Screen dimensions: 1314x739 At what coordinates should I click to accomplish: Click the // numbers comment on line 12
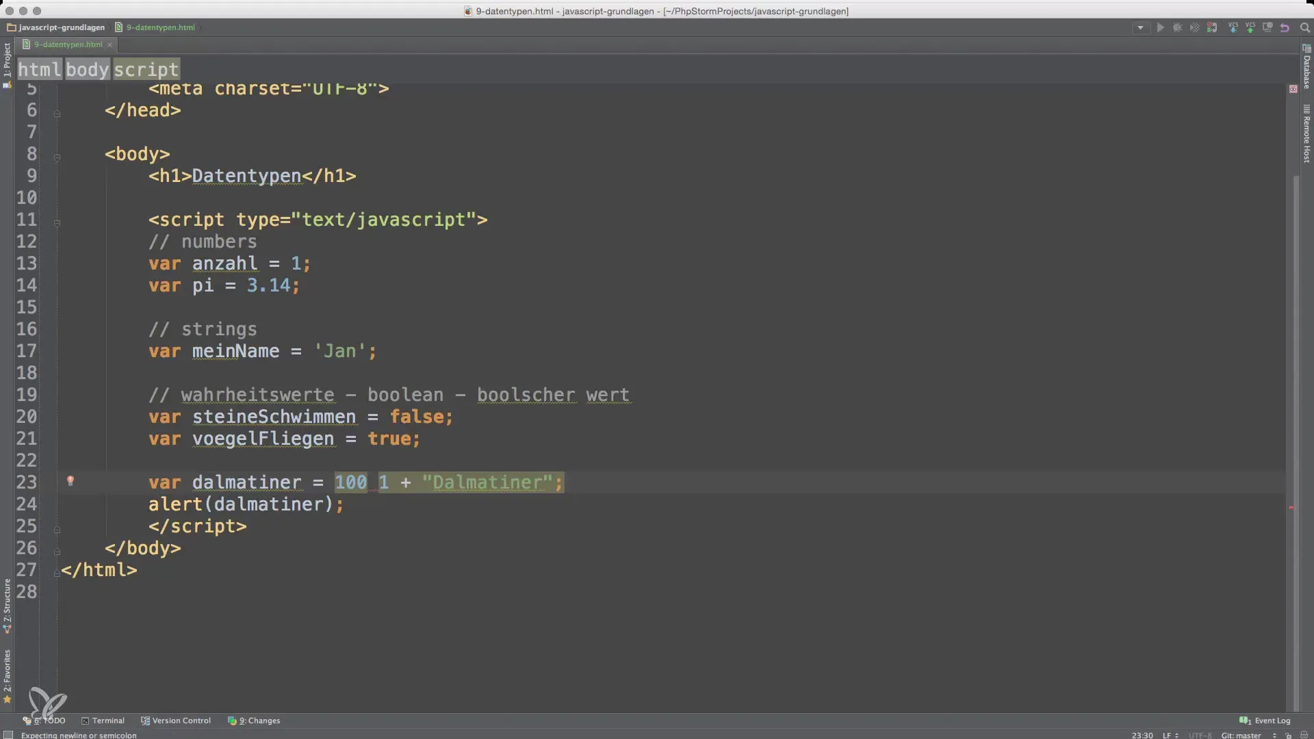click(203, 242)
